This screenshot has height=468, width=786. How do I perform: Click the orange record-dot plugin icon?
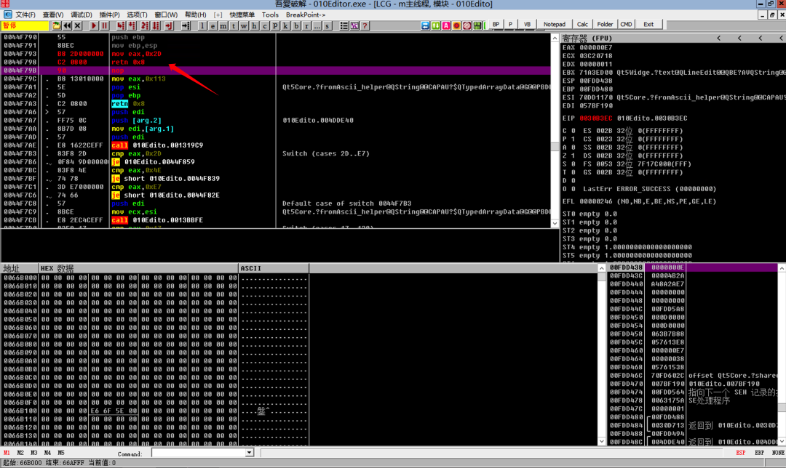point(456,25)
